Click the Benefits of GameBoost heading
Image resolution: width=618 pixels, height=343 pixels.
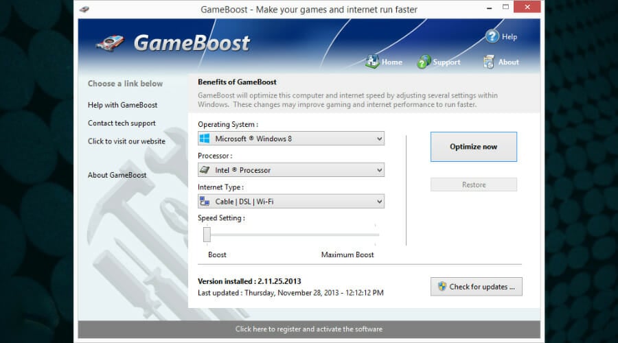[237, 82]
